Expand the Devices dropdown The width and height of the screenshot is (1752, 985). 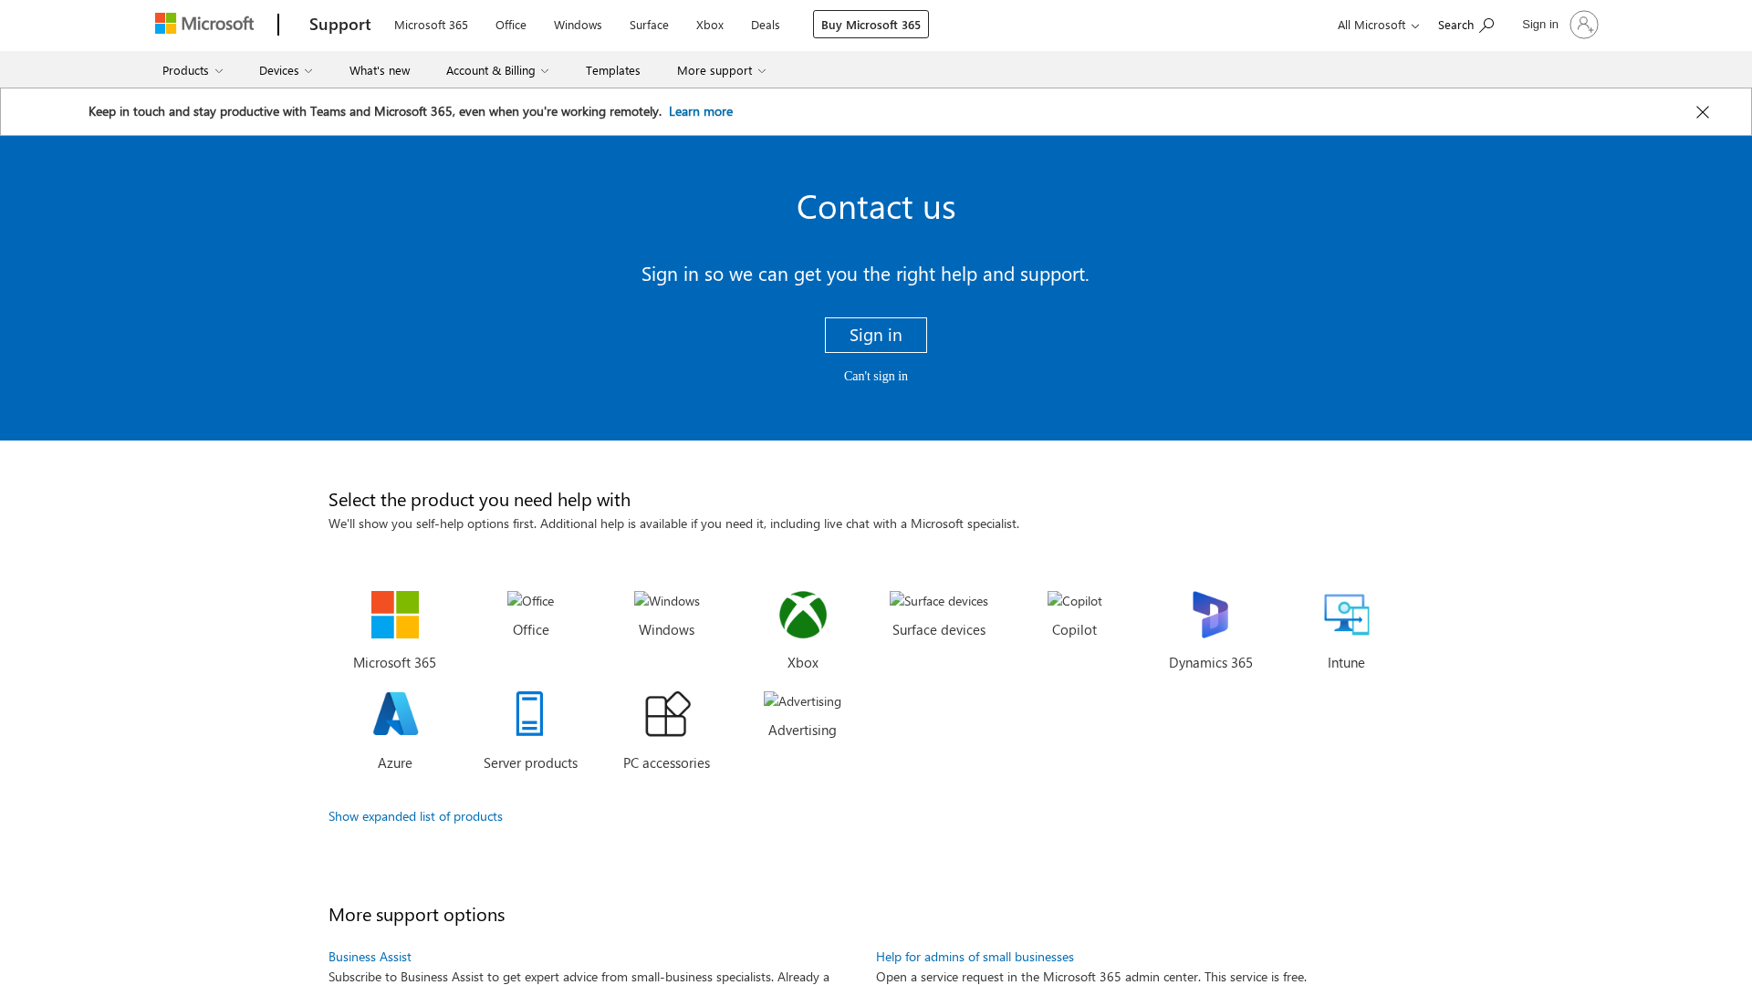point(286,70)
